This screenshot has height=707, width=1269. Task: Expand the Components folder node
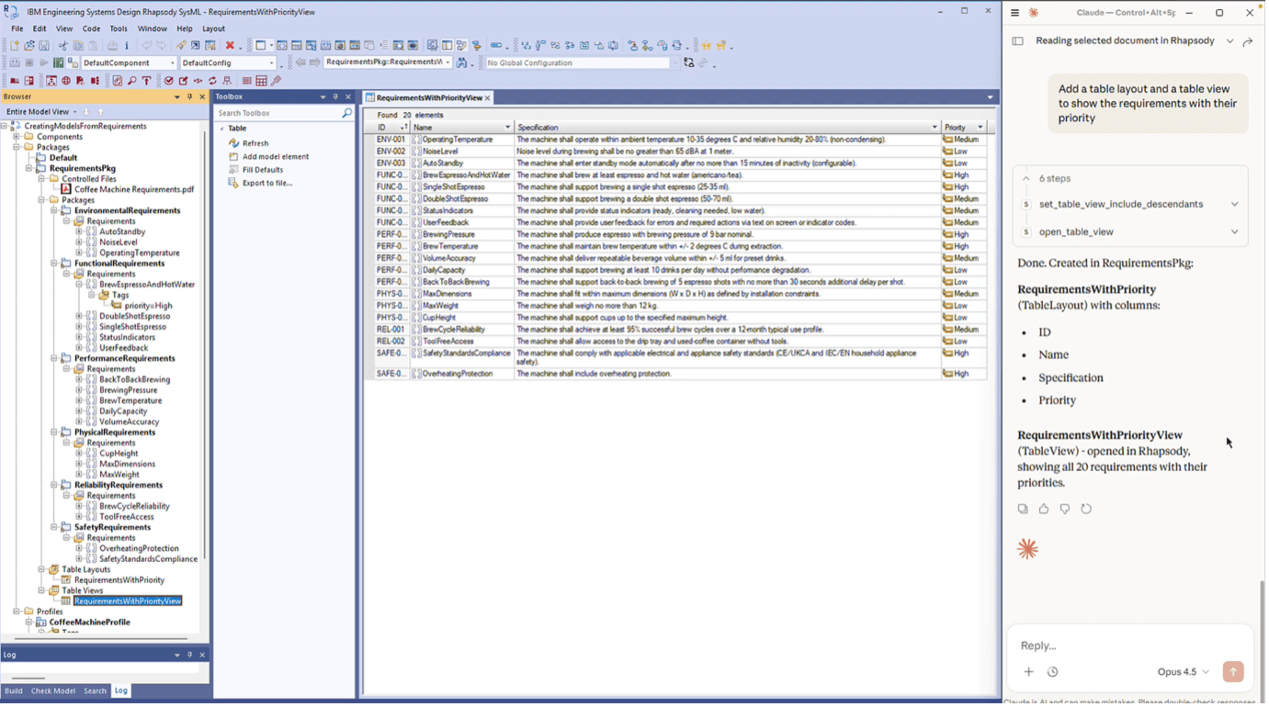(x=17, y=137)
